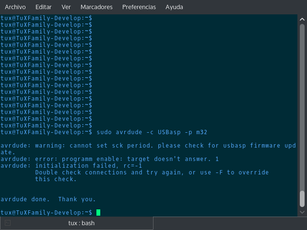Click the terminal icon in the bash tab
Image resolution: width=307 pixels, height=230 pixels.
(x=8, y=223)
